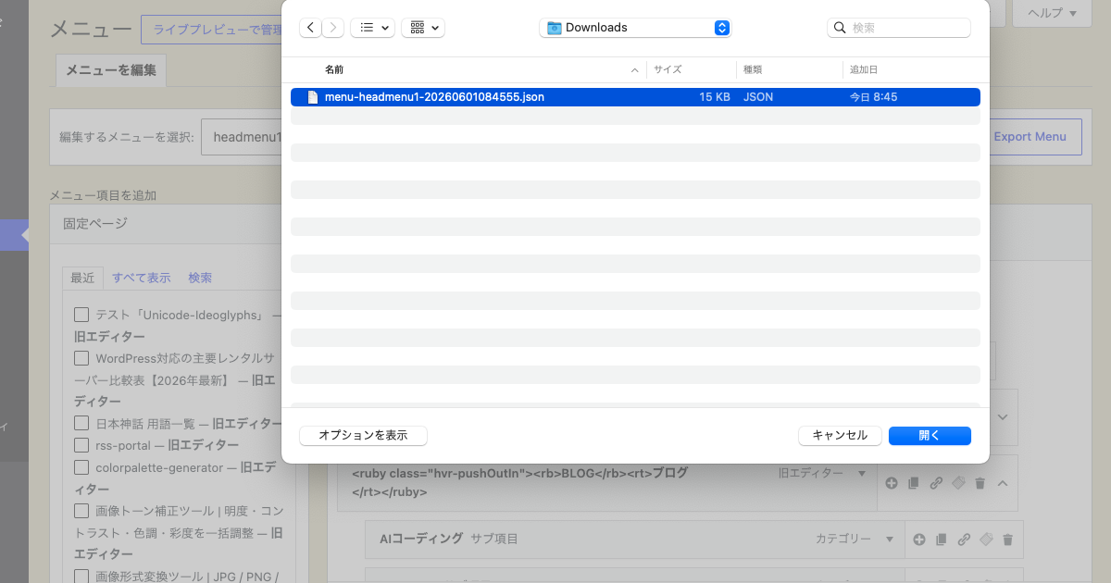Switch to メニューを編集 tab

[111, 70]
